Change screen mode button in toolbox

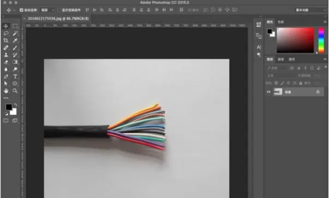15,121
